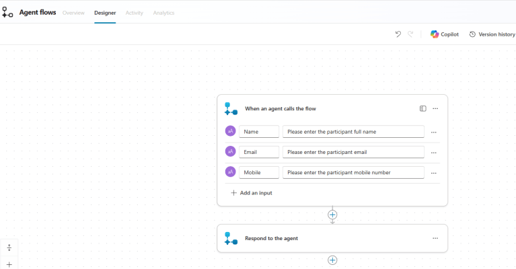Add a step between trigger and response
Screen dimensions: 516x269
(x=332, y=215)
